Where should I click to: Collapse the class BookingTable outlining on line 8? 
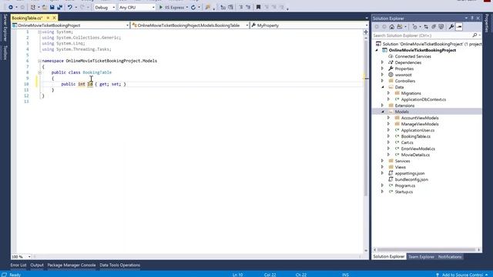(x=39, y=72)
